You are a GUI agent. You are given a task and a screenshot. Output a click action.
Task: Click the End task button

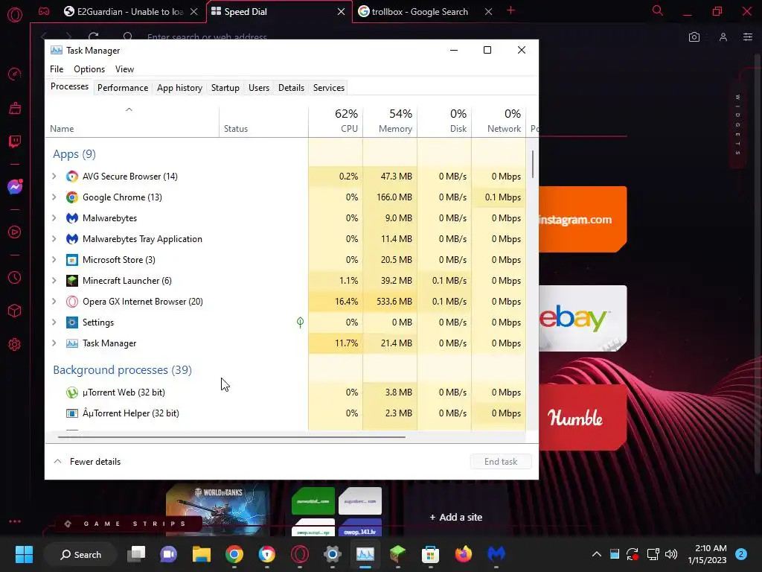pyautogui.click(x=501, y=462)
